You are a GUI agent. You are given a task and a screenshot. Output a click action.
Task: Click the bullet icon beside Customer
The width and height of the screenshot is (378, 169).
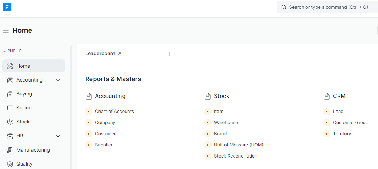[89, 133]
